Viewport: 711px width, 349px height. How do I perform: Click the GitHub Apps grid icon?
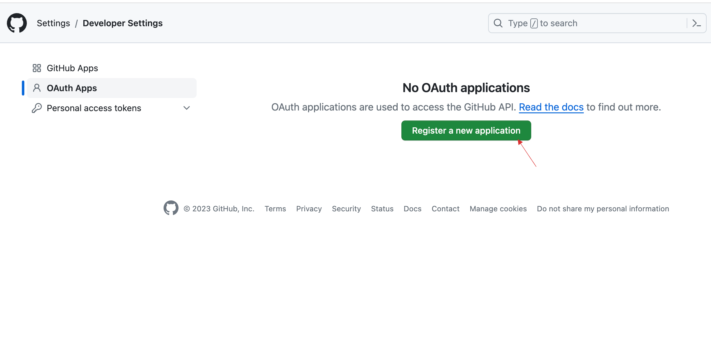(x=37, y=68)
